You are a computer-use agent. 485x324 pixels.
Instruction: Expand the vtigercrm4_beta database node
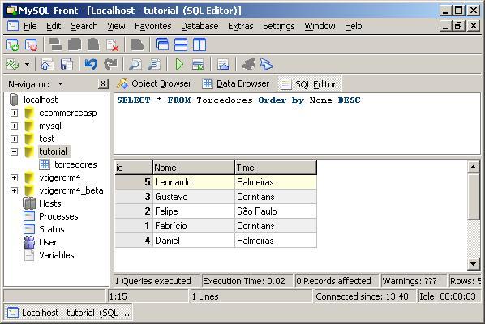(x=14, y=190)
